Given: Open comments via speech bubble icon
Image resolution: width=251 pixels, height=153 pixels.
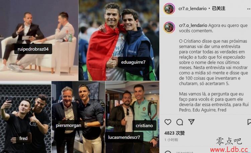Looking at the screenshot, I should tap(180, 122).
